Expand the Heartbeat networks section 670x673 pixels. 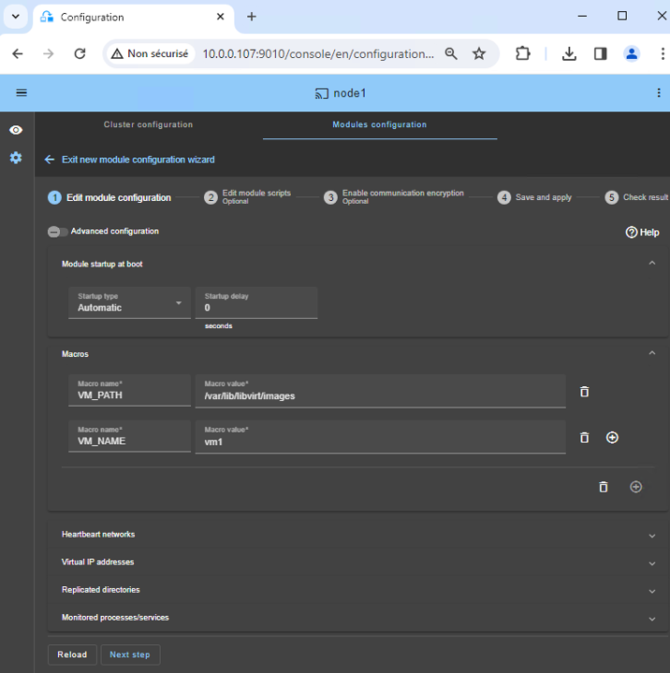tap(652, 536)
